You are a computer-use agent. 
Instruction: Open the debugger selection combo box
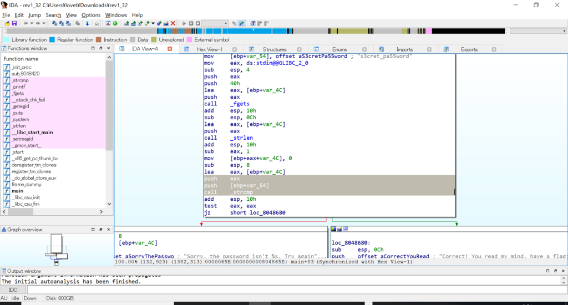pyautogui.click(x=215, y=23)
